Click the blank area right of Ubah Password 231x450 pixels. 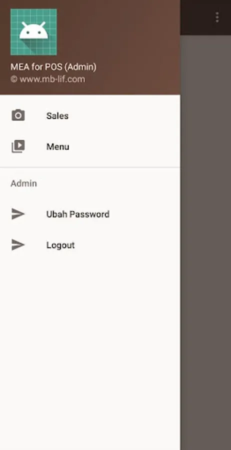(x=145, y=214)
